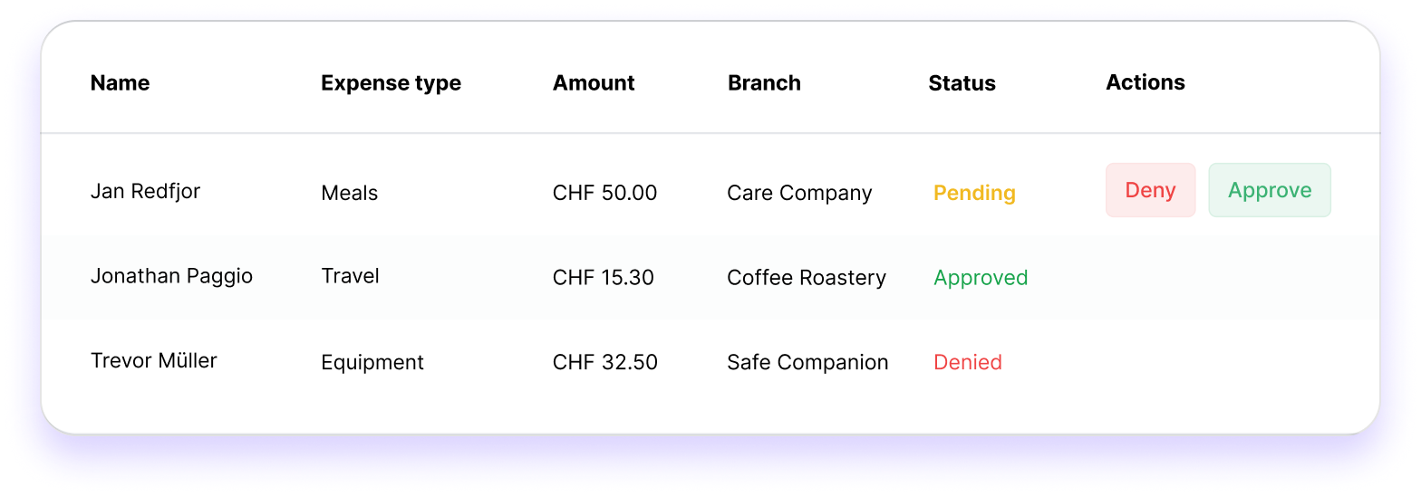Click the Safe Companion branch cell
Image resolution: width=1421 pixels, height=496 pixels.
(x=807, y=362)
